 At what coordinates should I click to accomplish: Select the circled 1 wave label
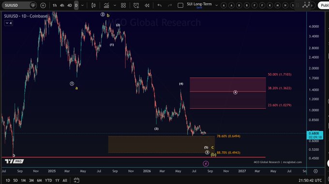pyautogui.click(x=72, y=84)
